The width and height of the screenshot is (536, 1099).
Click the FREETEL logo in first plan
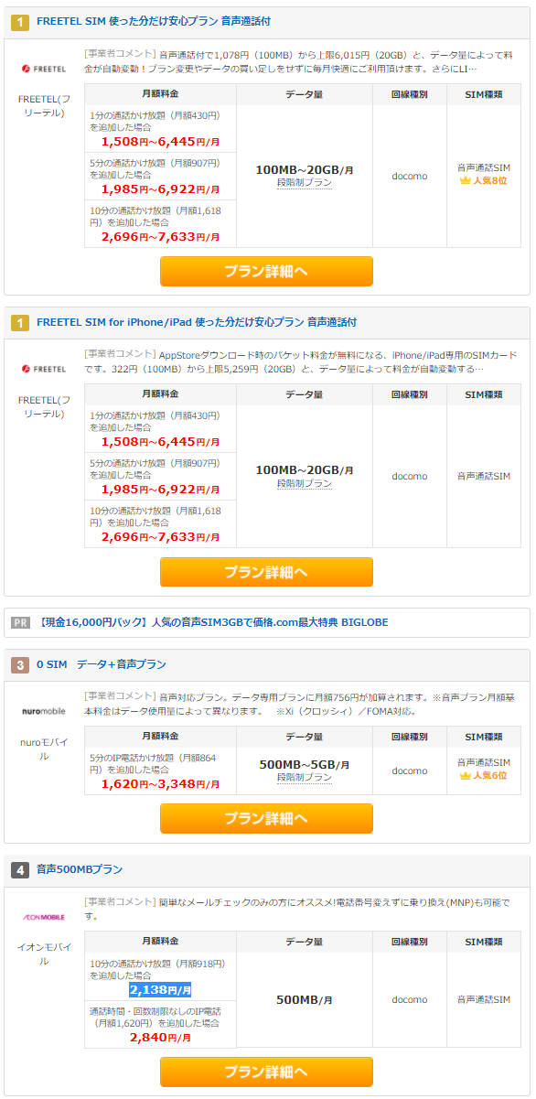pos(43,69)
